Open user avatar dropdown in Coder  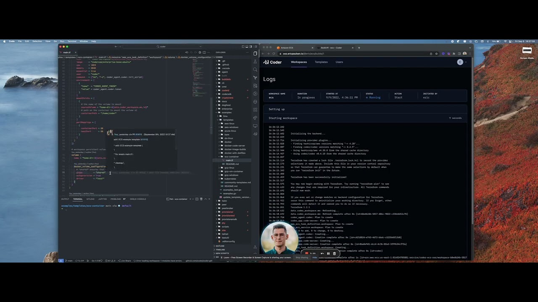click(462, 62)
